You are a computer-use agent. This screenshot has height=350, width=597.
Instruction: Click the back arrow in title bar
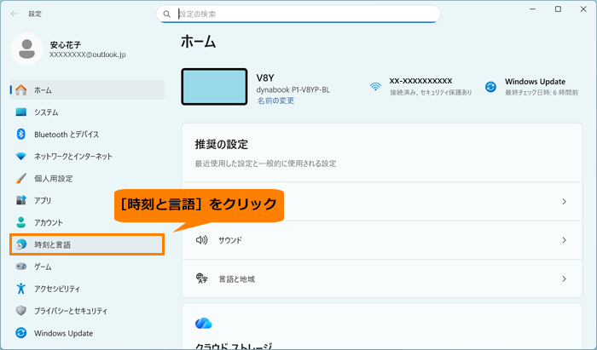pos(14,14)
